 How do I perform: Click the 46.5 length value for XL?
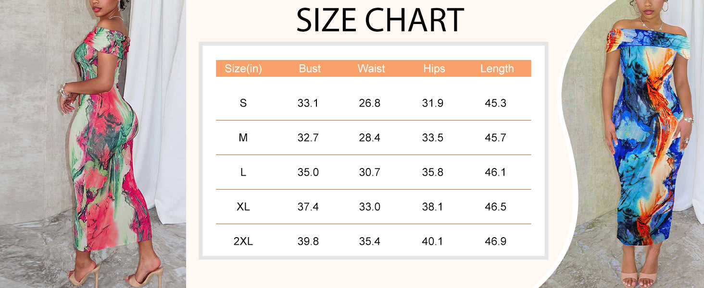[x=496, y=207]
